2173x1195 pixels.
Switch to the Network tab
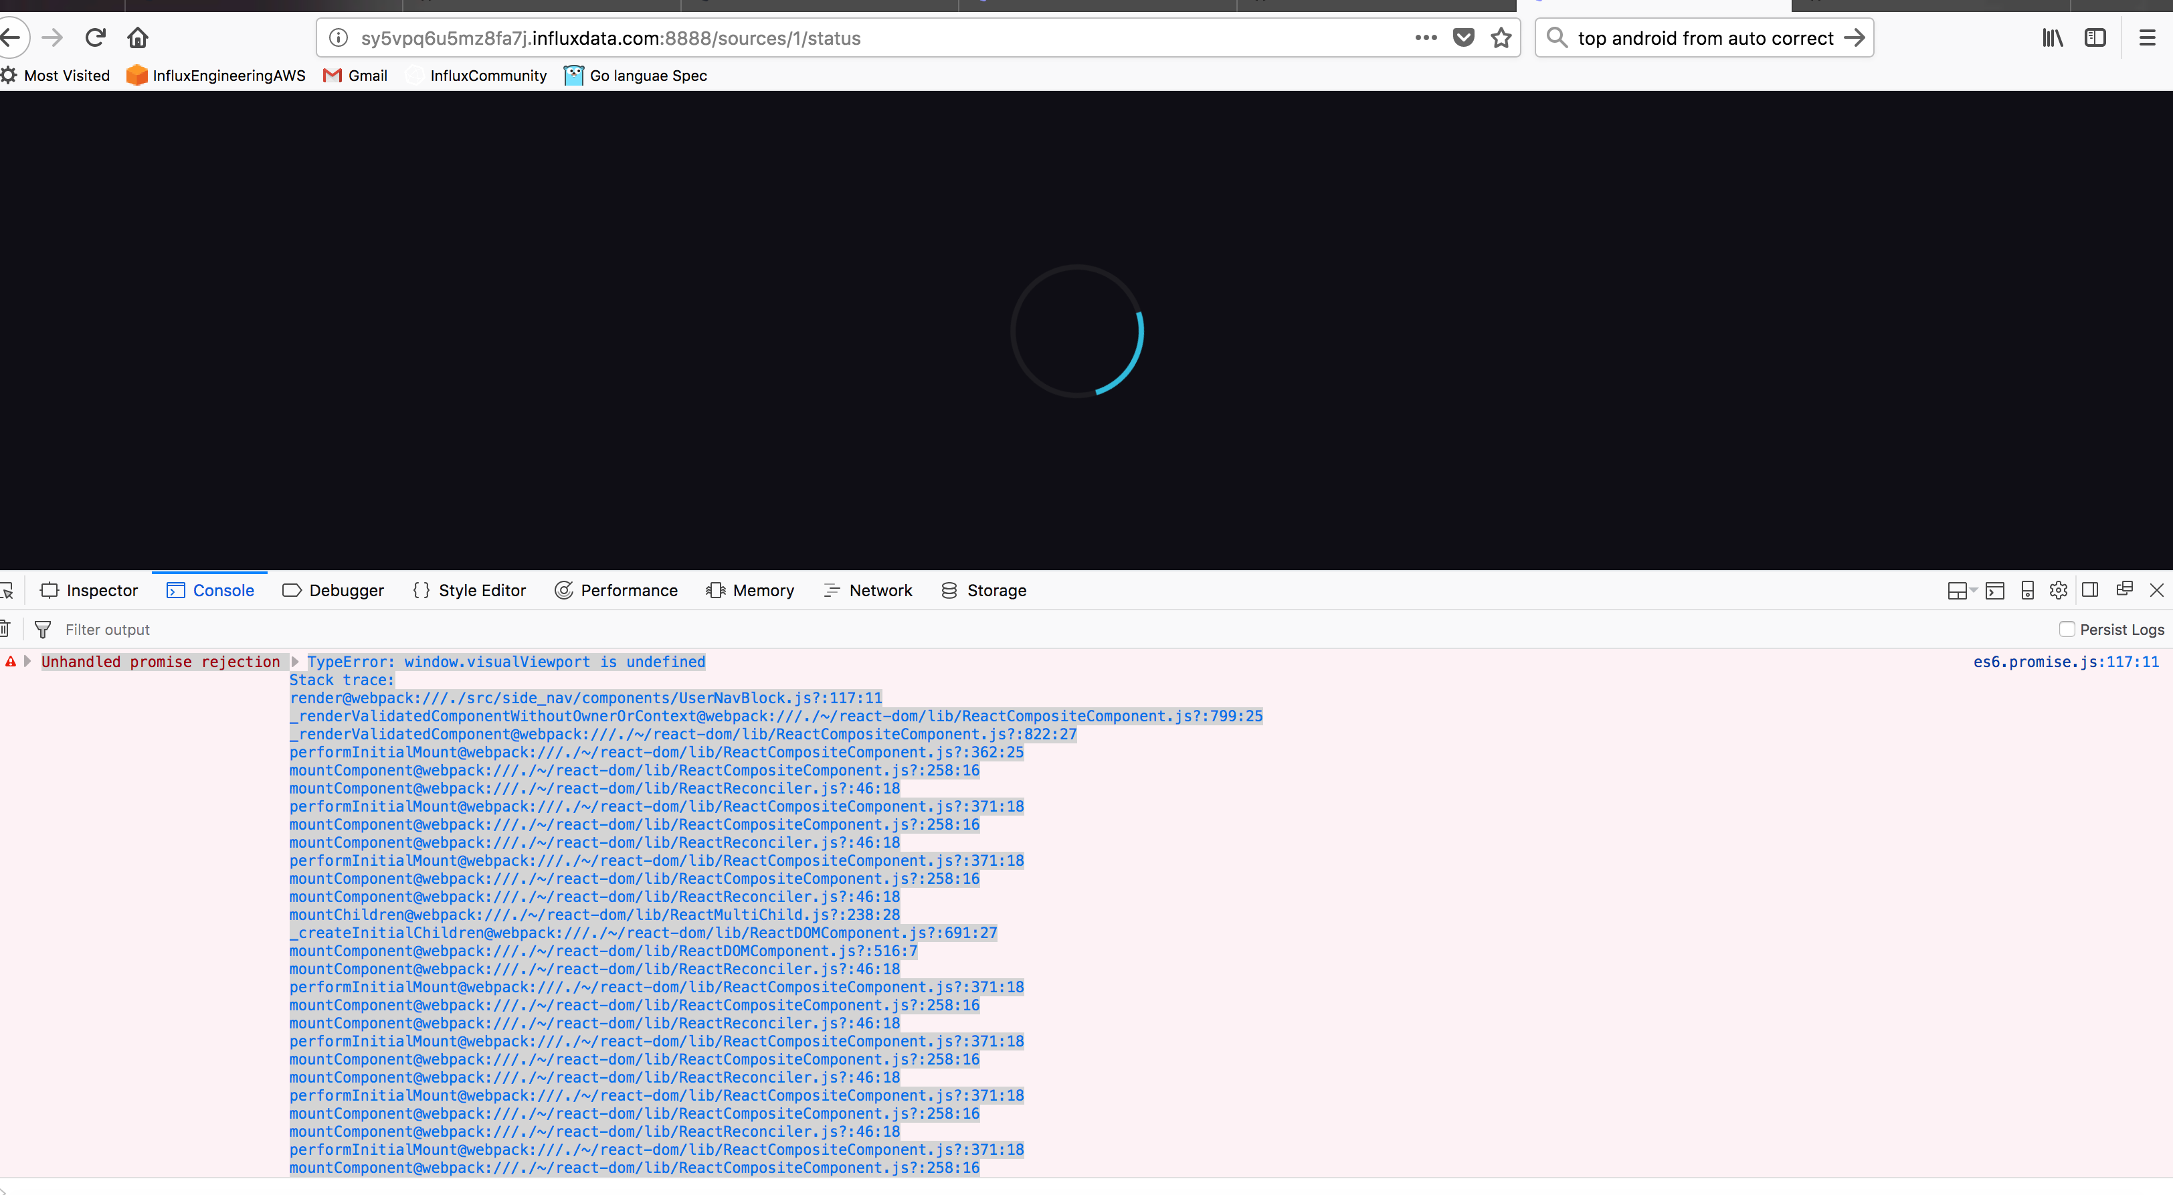click(x=868, y=590)
